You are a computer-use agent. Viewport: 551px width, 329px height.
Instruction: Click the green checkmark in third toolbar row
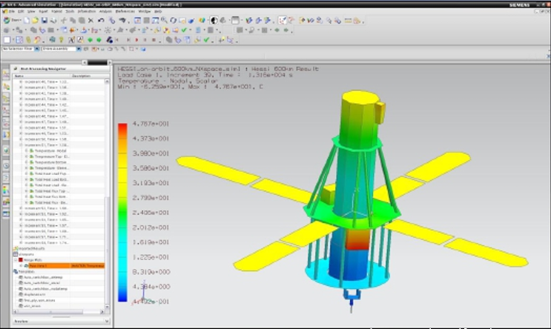coord(207,40)
